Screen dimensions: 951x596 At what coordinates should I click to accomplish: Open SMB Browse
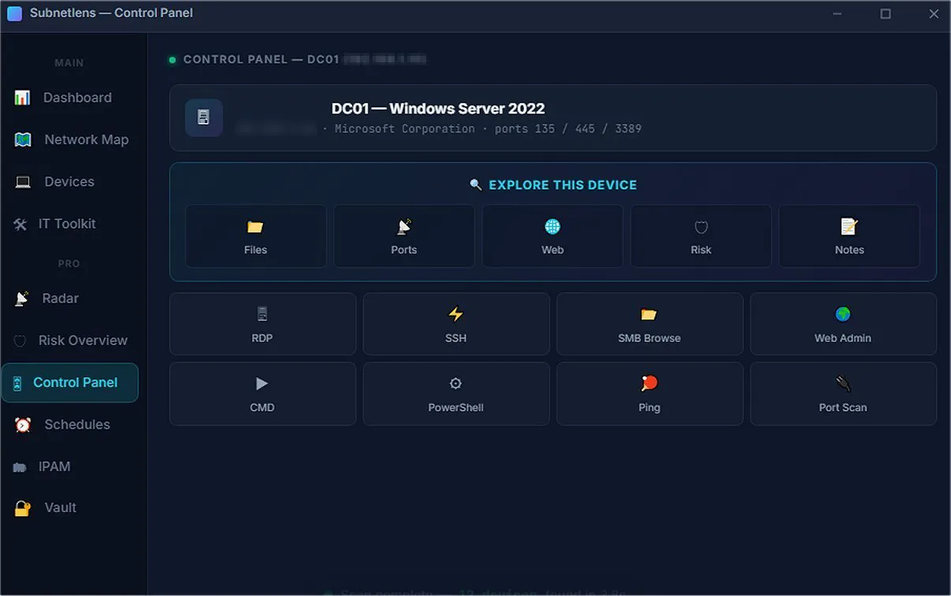[650, 324]
